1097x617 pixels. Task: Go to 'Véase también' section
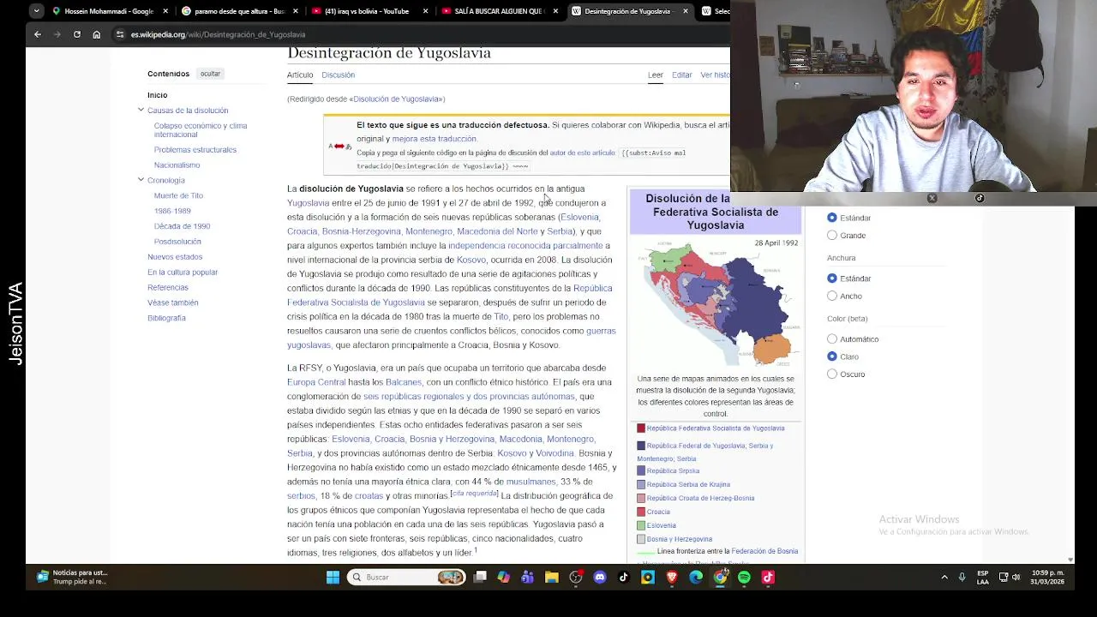coord(173,303)
